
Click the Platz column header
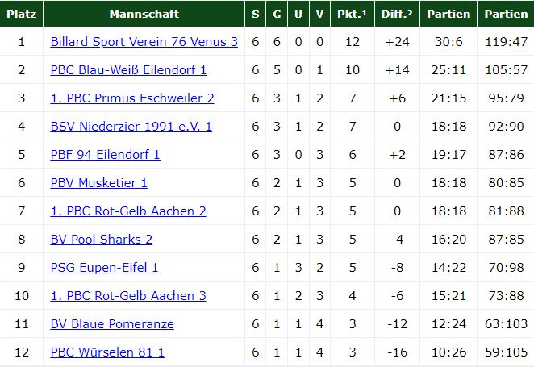pyautogui.click(x=22, y=14)
